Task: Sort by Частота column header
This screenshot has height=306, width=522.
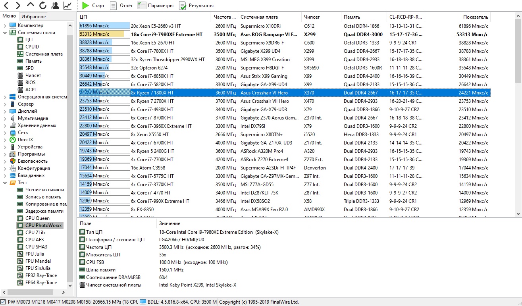Action: 224,17
